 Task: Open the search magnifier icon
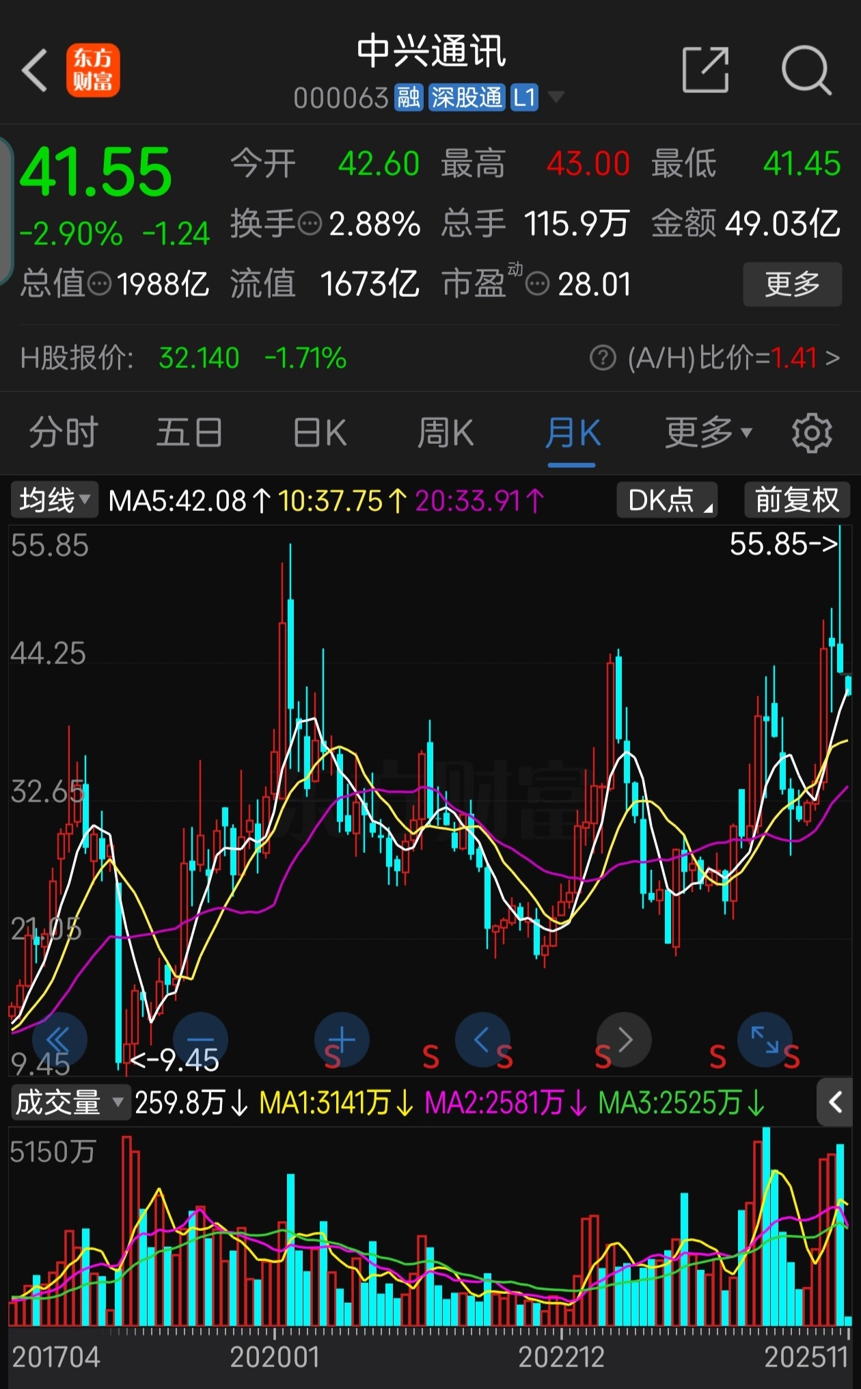[x=806, y=70]
